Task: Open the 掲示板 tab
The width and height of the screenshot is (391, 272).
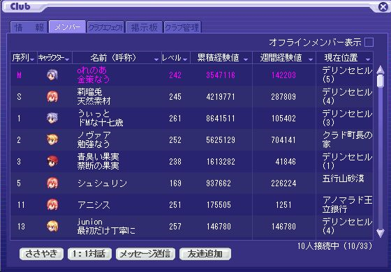Action: pos(145,27)
